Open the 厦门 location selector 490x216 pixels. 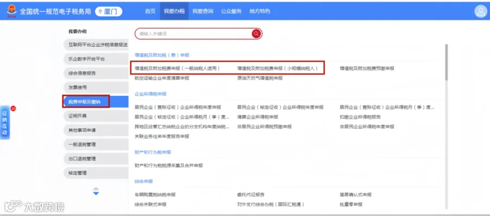click(x=108, y=11)
